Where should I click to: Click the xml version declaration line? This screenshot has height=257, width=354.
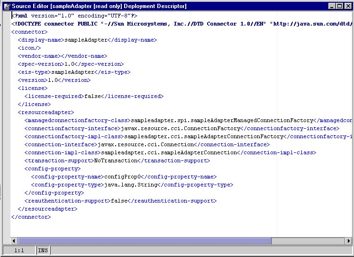click(74, 16)
